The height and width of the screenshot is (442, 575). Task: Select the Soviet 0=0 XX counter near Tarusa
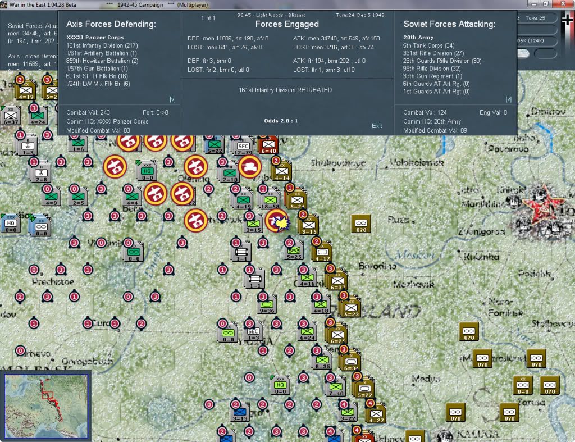pos(523,386)
